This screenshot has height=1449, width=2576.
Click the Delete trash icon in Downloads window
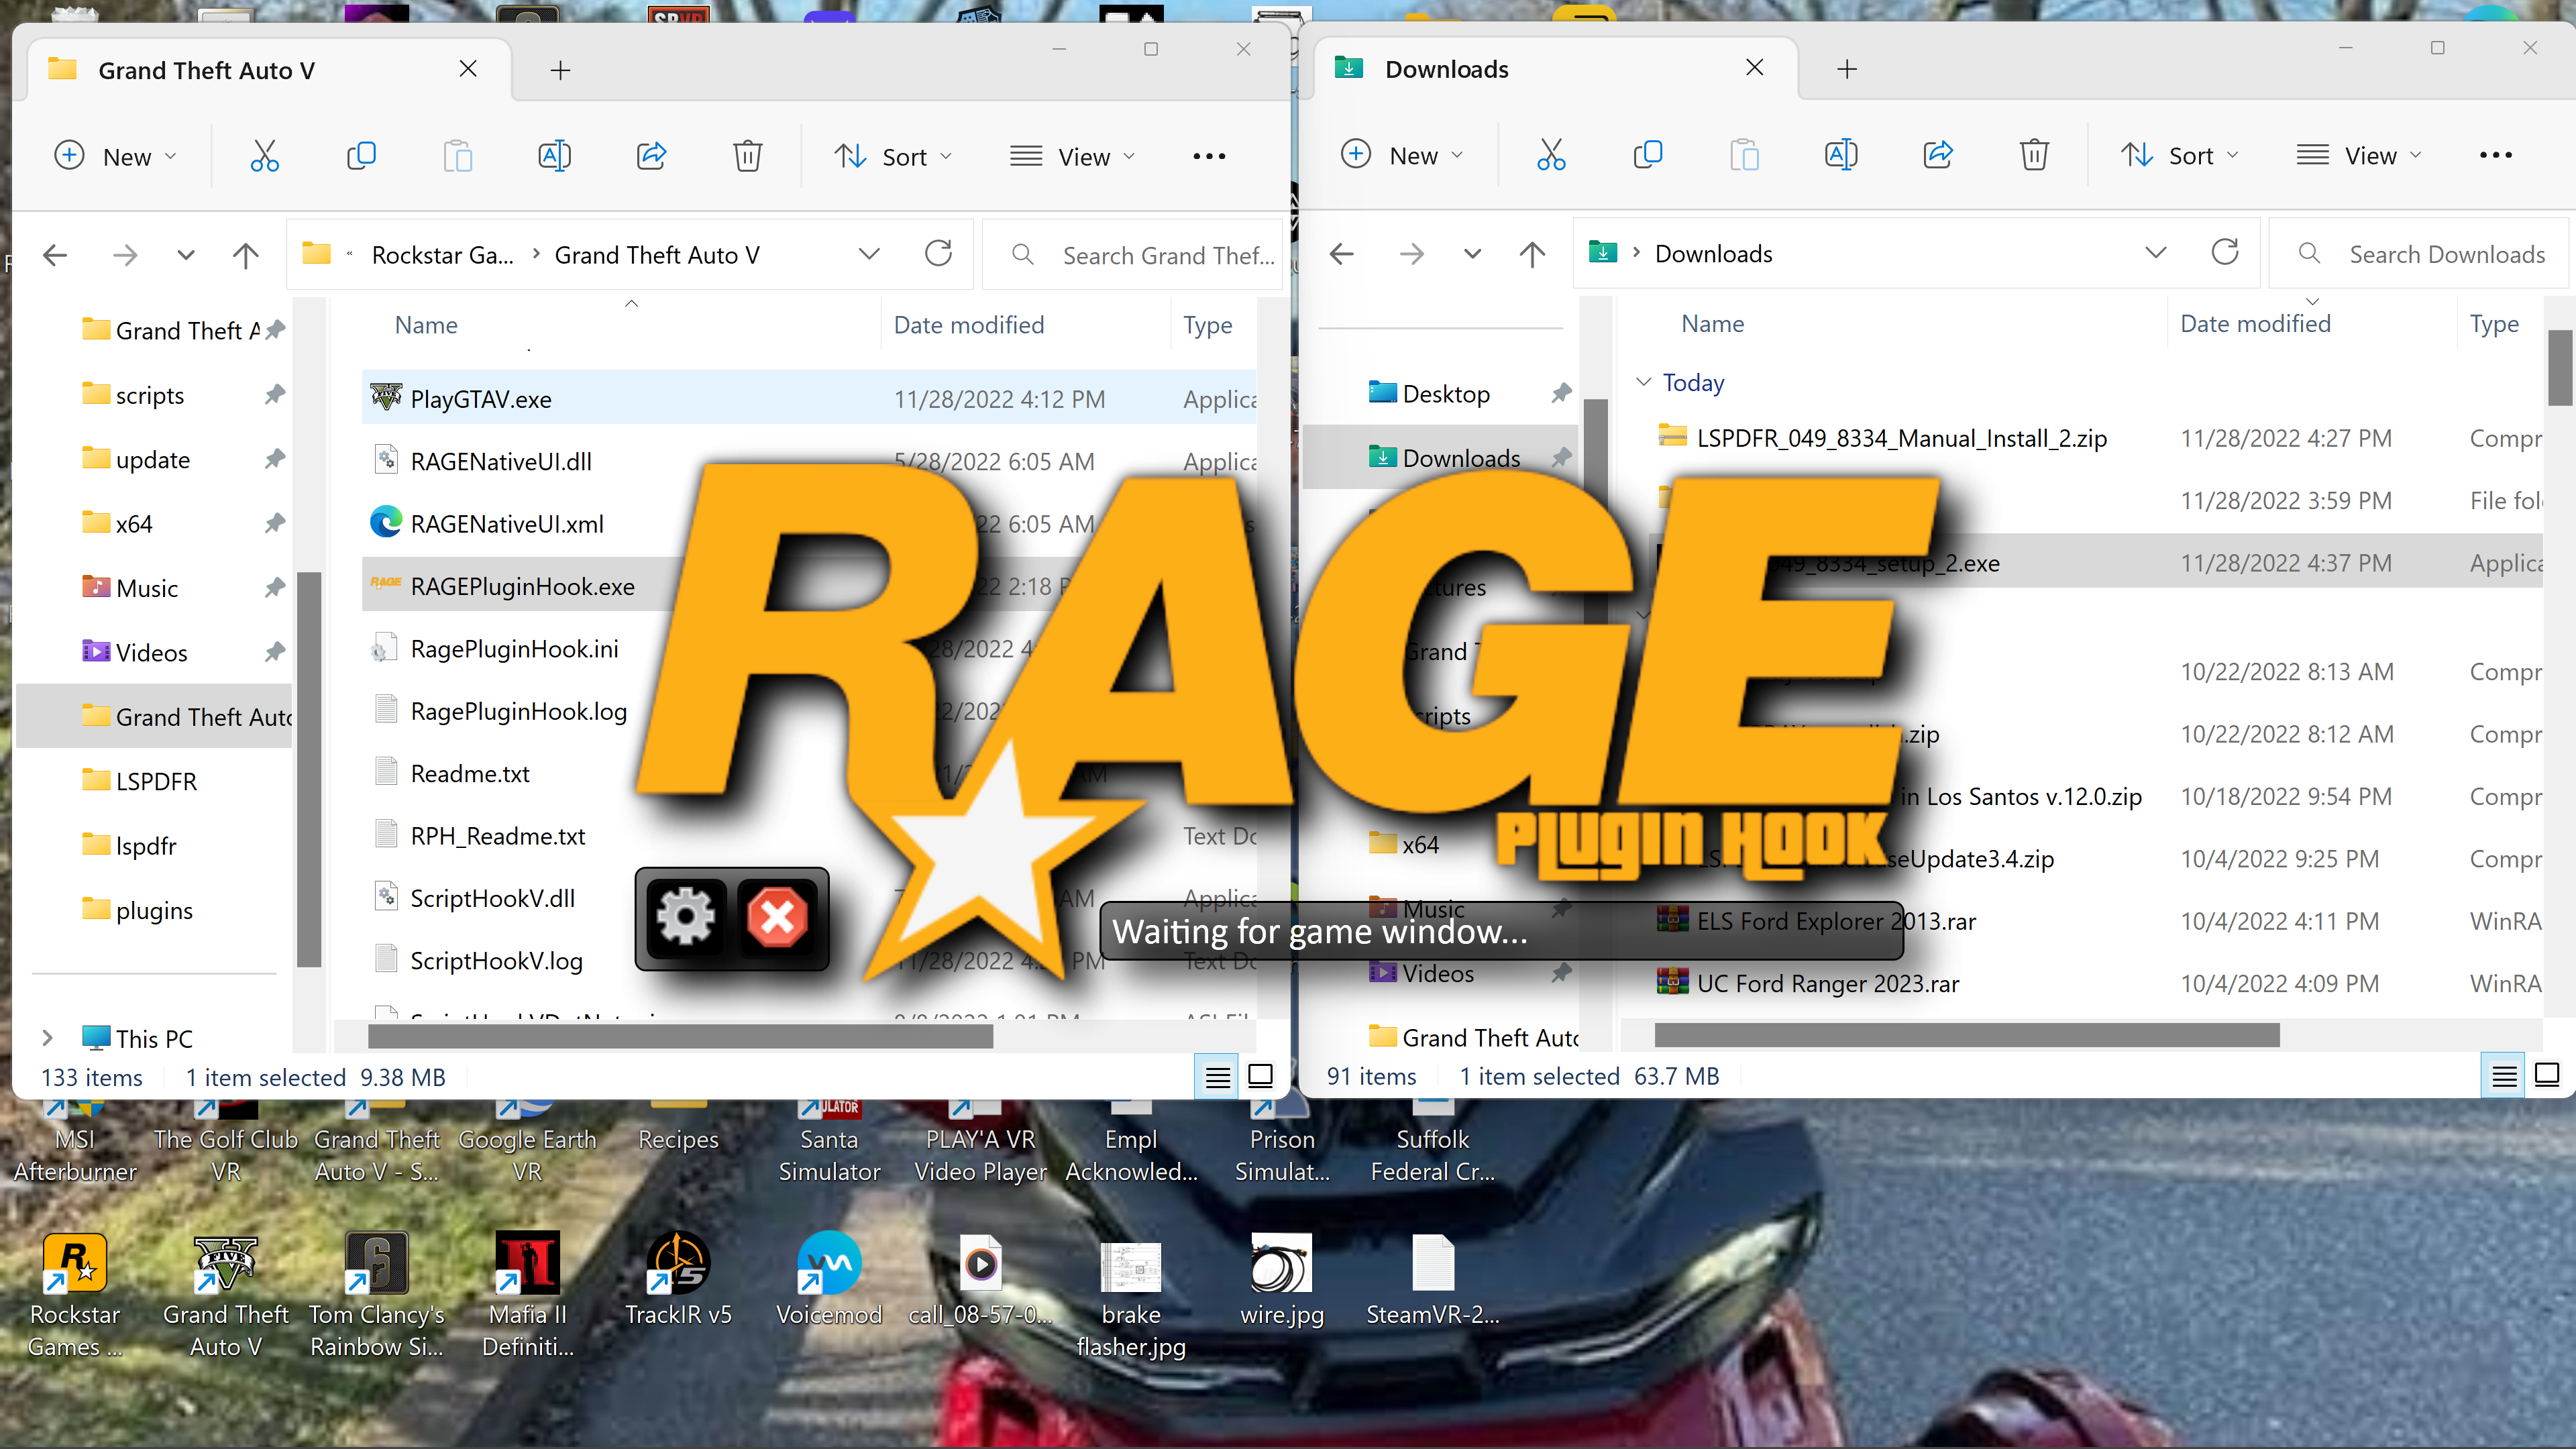pos(2033,155)
